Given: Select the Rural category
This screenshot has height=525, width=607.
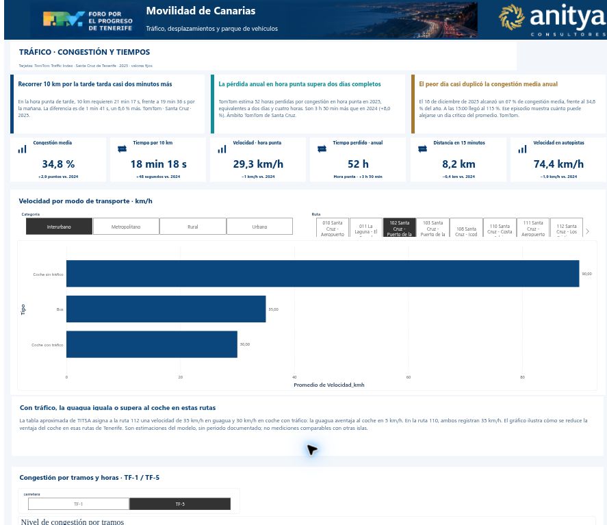Looking at the screenshot, I should tap(193, 227).
